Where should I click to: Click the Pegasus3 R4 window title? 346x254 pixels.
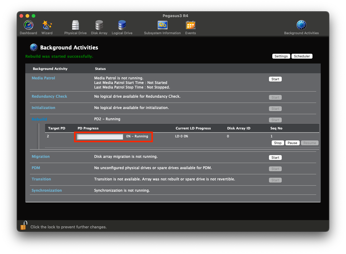(x=175, y=16)
